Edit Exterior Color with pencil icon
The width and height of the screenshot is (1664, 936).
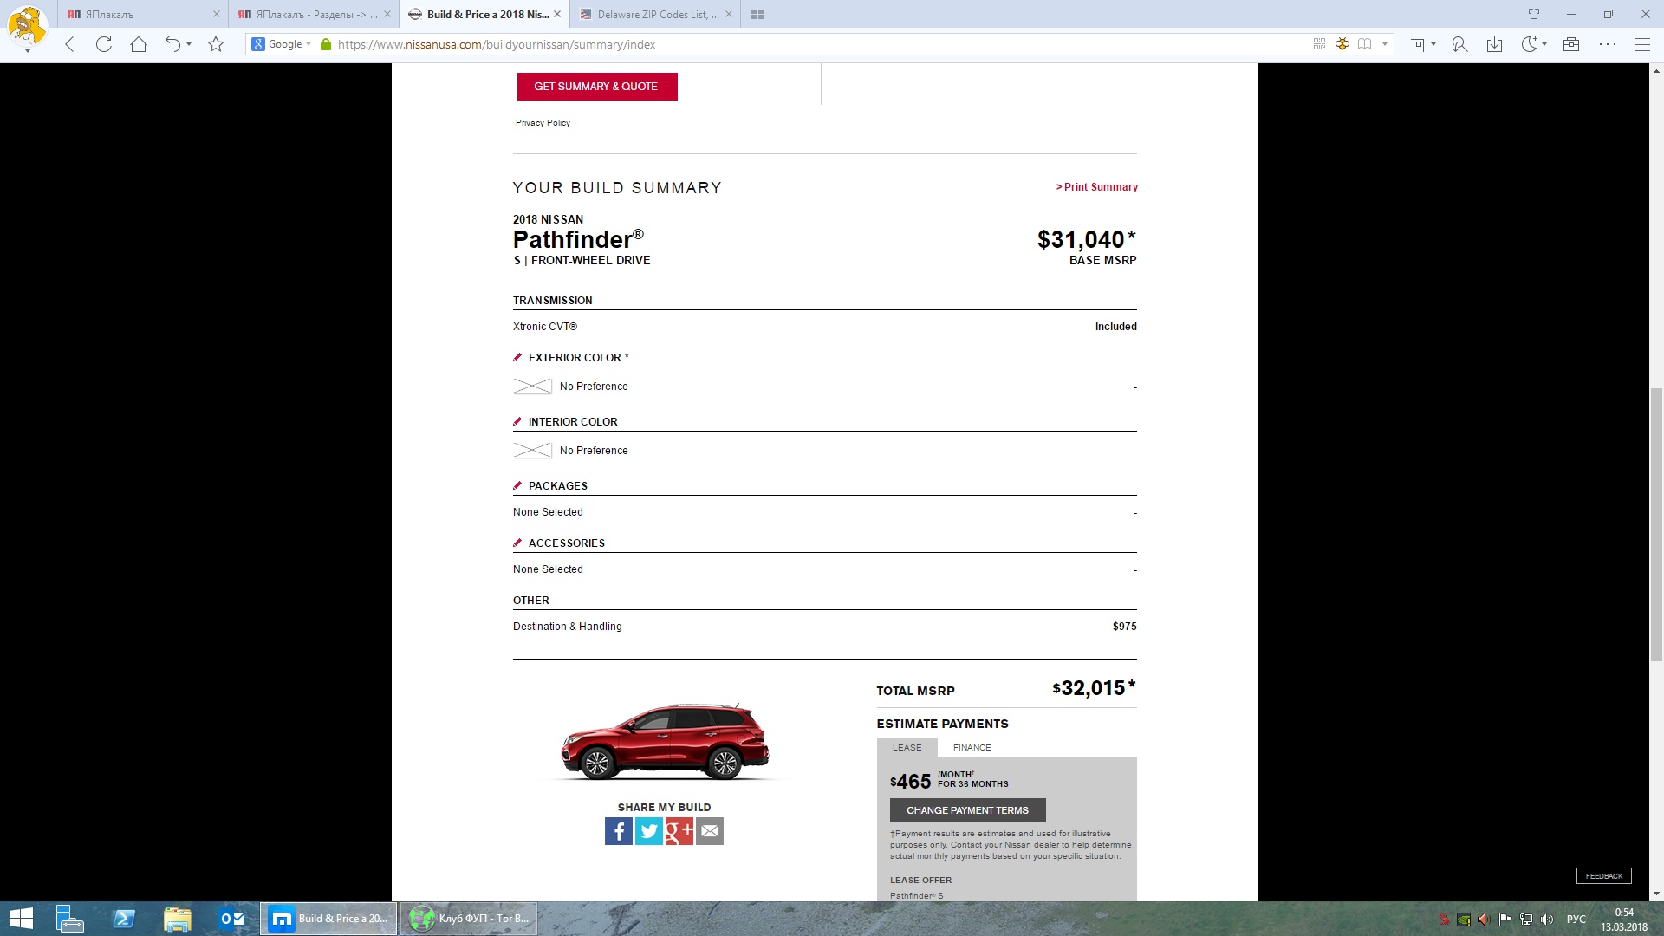pos(517,357)
